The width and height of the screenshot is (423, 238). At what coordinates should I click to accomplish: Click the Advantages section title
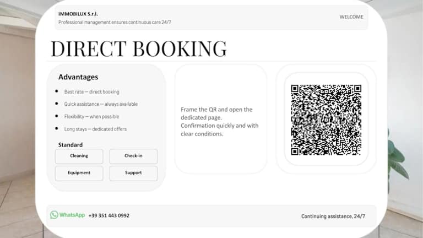78,77
